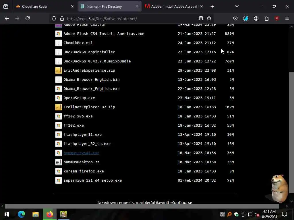Click the horizontal scrollbar at page bottom
Viewport: 294px width, 220px height.
[142, 206]
